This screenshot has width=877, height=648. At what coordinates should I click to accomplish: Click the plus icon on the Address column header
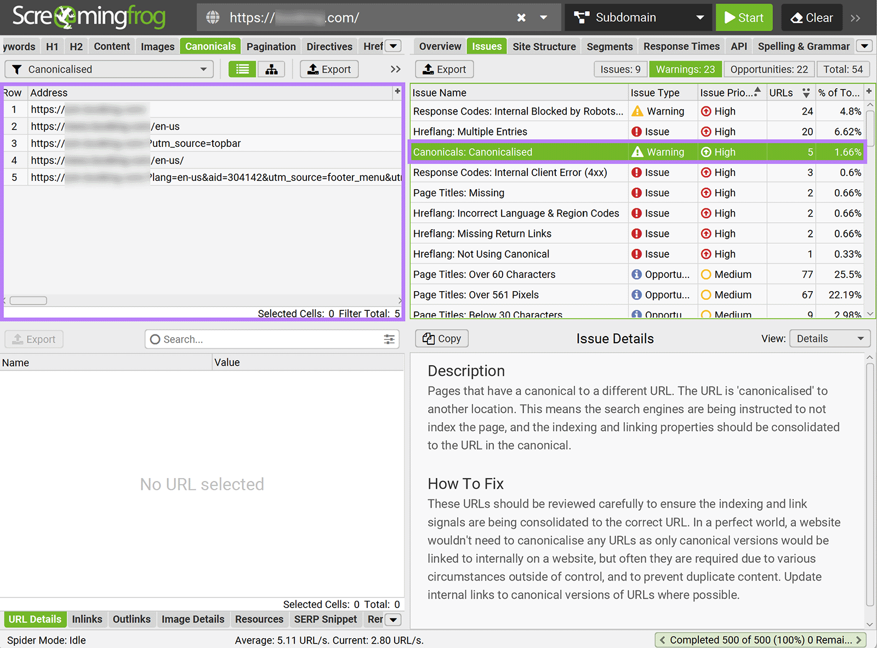[x=397, y=92]
